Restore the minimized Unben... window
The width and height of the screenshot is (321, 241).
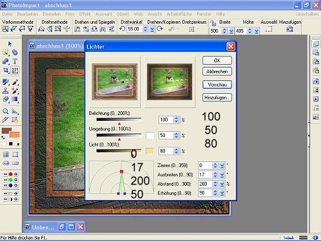(x=62, y=227)
